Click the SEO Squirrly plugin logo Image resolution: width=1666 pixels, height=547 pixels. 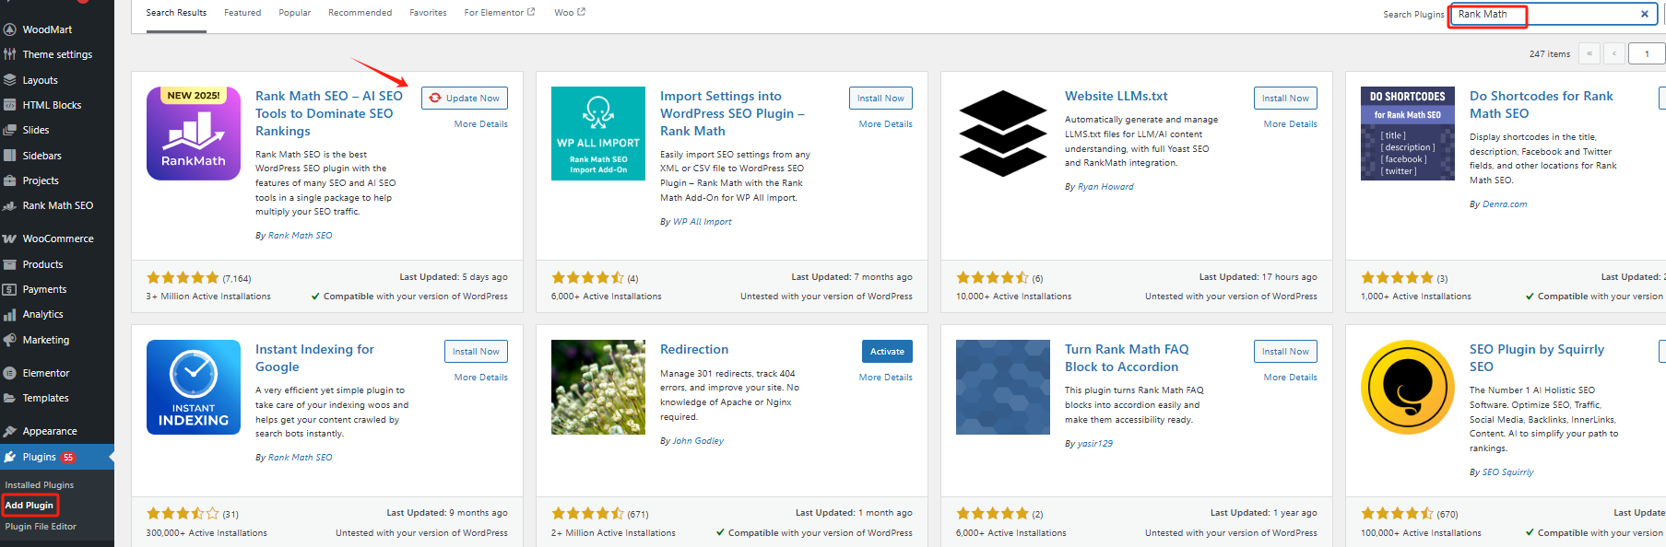(1407, 387)
